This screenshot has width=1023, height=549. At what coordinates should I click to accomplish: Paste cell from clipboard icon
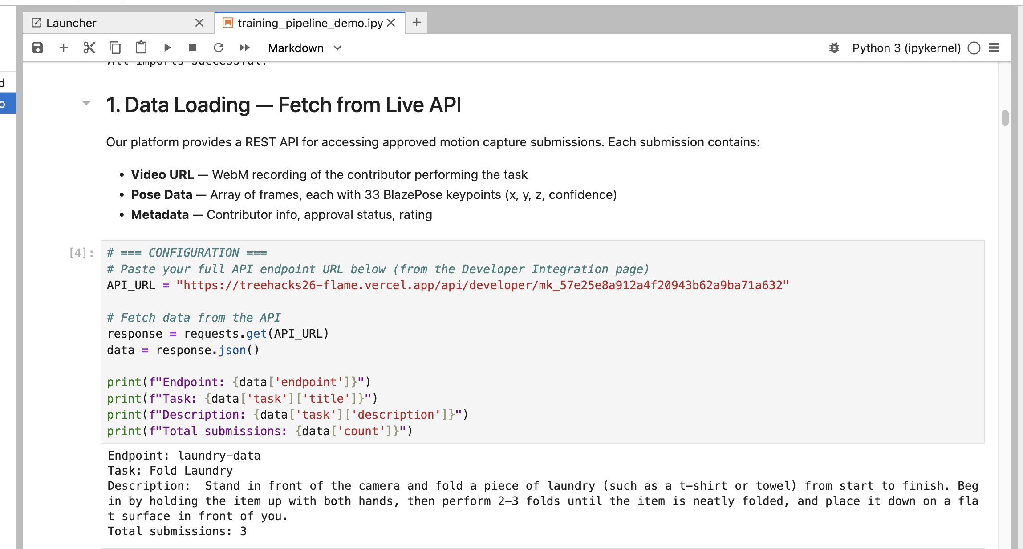click(141, 48)
